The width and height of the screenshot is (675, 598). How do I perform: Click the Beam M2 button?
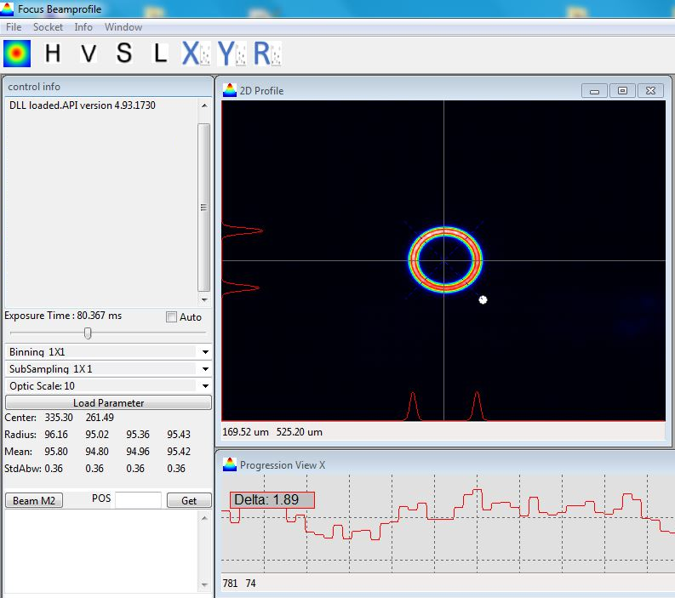pos(34,500)
